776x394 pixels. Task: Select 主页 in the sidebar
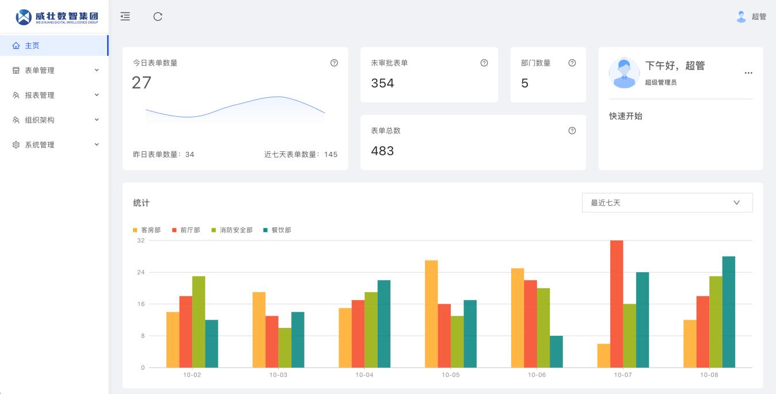[54, 45]
